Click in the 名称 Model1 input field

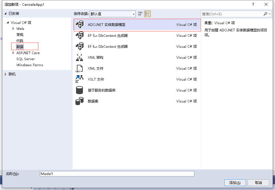point(117,174)
